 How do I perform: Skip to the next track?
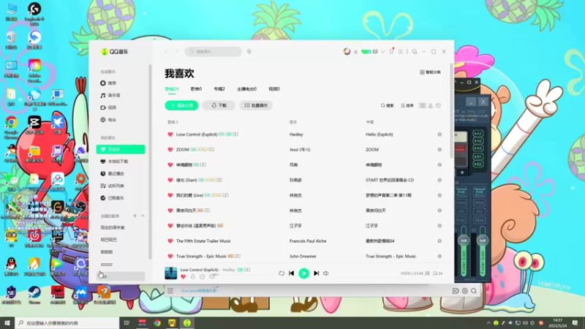click(317, 273)
